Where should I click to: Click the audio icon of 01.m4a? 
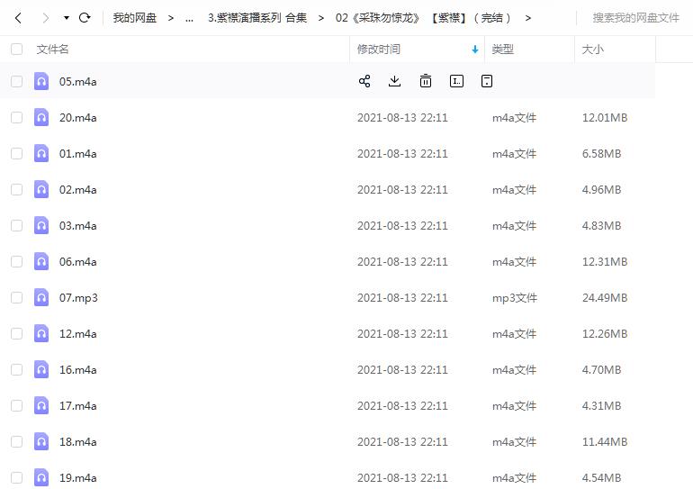click(x=41, y=153)
